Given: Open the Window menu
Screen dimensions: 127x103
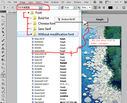Looking at the screenshot, I should [x=77, y=2].
